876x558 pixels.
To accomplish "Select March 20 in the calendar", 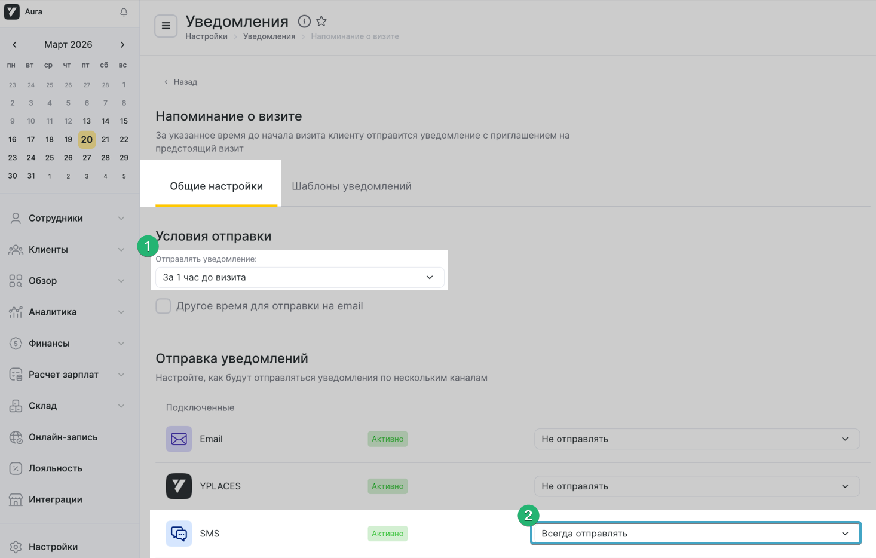I will [87, 140].
